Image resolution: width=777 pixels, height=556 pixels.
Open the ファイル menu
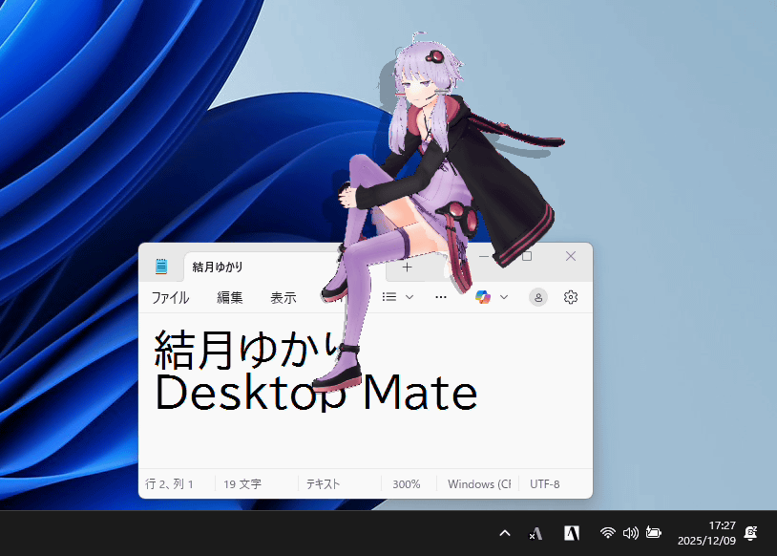(170, 297)
